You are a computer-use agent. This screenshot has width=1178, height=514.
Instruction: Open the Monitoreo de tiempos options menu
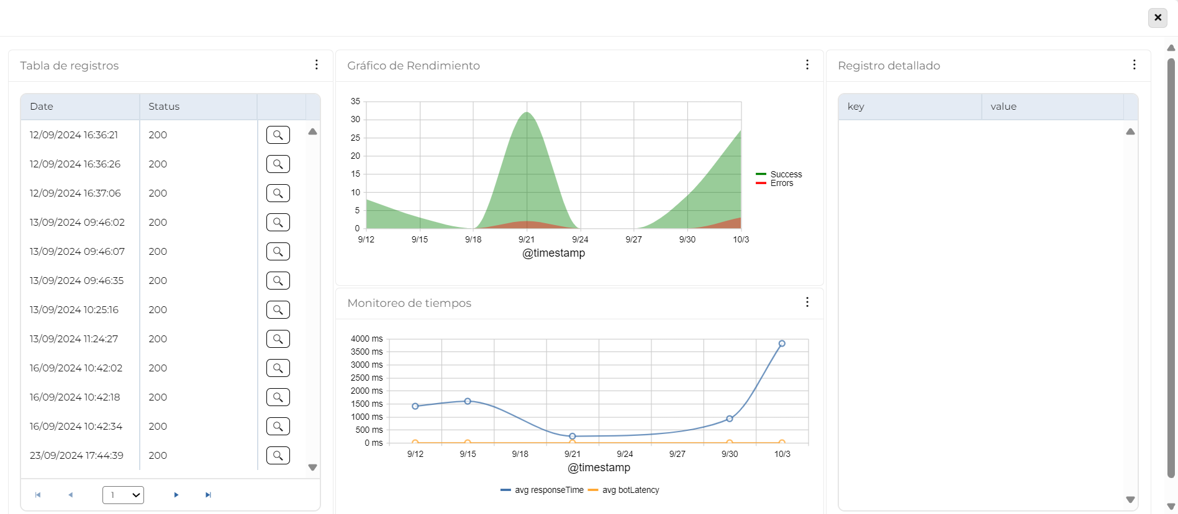pos(807,302)
